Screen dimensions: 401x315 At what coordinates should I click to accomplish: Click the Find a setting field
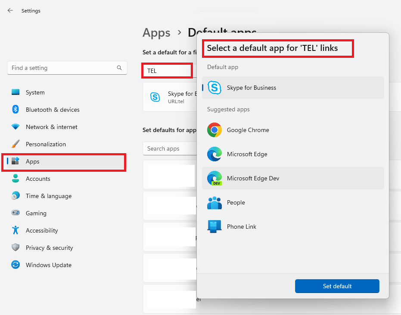(67, 68)
